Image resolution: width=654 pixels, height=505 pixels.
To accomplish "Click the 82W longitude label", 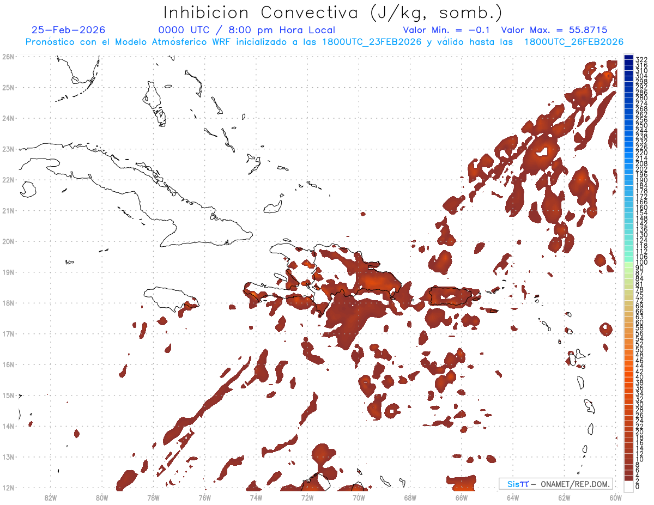I will click(50, 497).
